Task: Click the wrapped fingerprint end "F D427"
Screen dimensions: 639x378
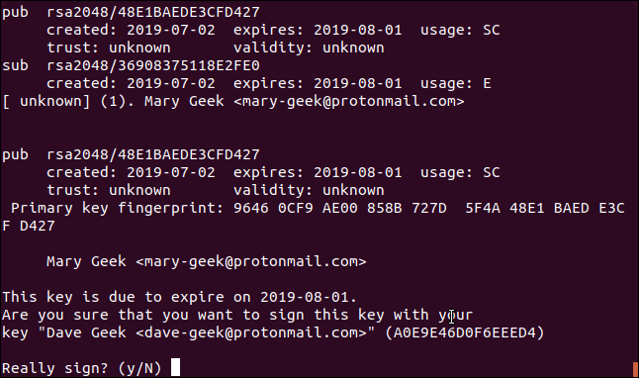Action: [28, 226]
